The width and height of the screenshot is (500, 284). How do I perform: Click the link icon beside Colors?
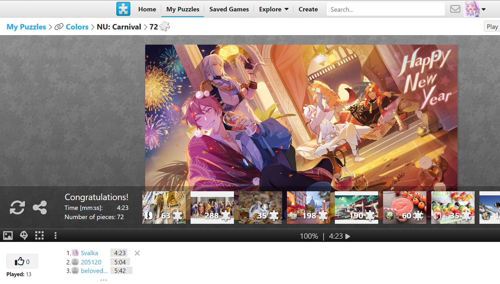(59, 27)
